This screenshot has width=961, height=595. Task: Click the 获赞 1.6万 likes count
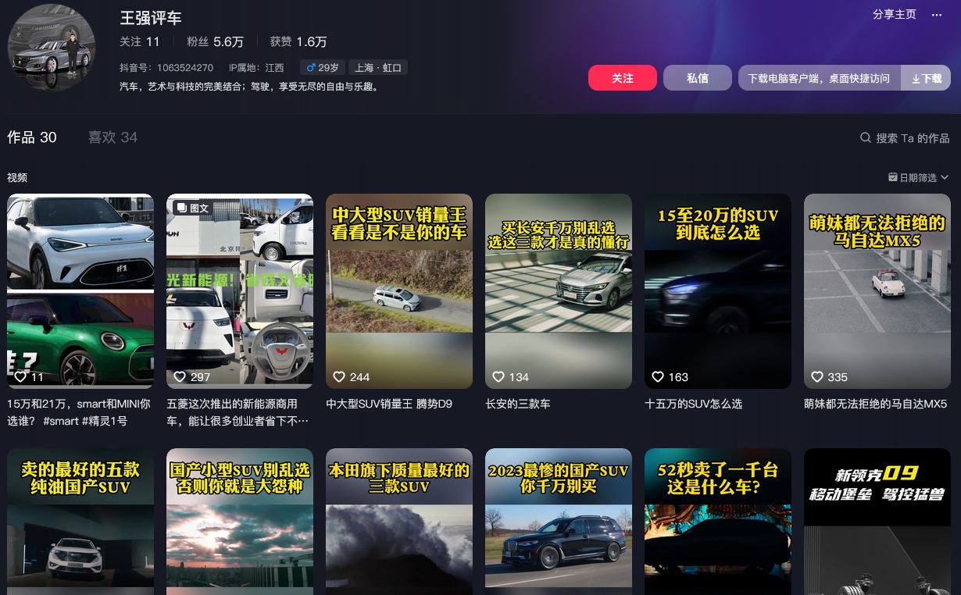298,41
